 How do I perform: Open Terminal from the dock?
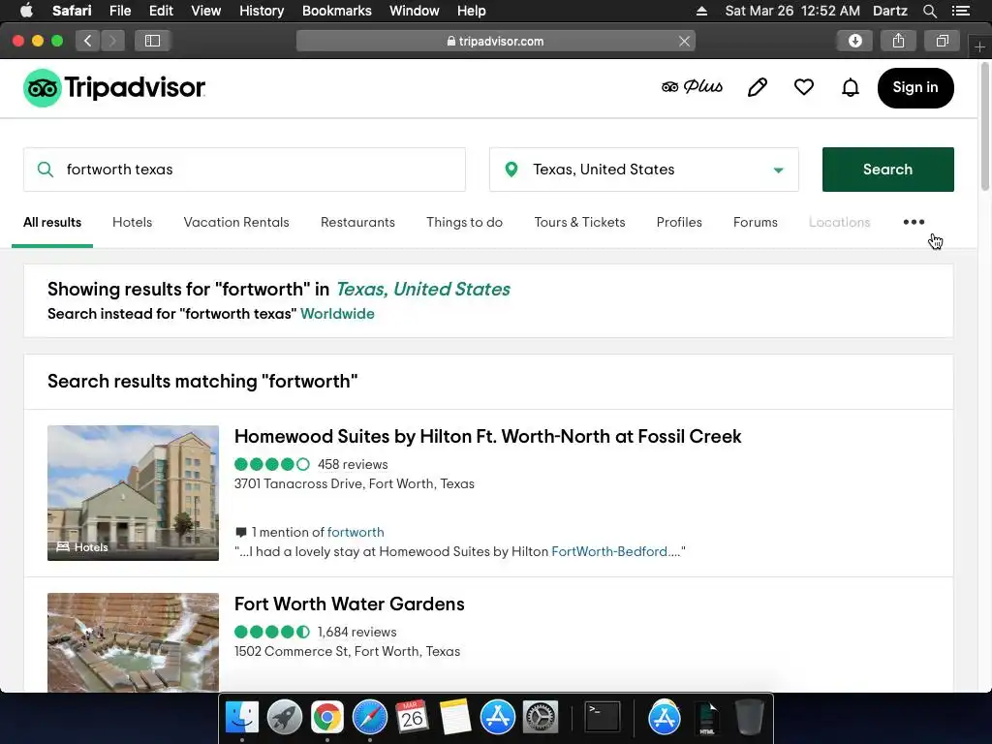[602, 718]
